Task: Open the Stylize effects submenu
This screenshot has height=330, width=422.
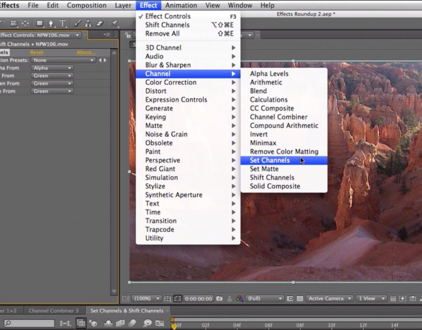Action: coord(188,186)
